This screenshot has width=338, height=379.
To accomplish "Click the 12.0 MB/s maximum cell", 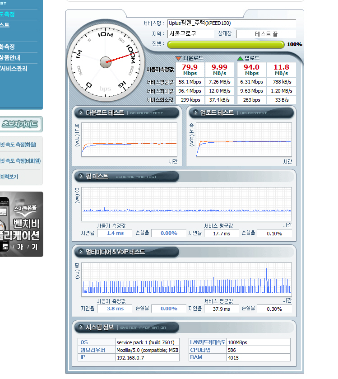I will (x=219, y=91).
